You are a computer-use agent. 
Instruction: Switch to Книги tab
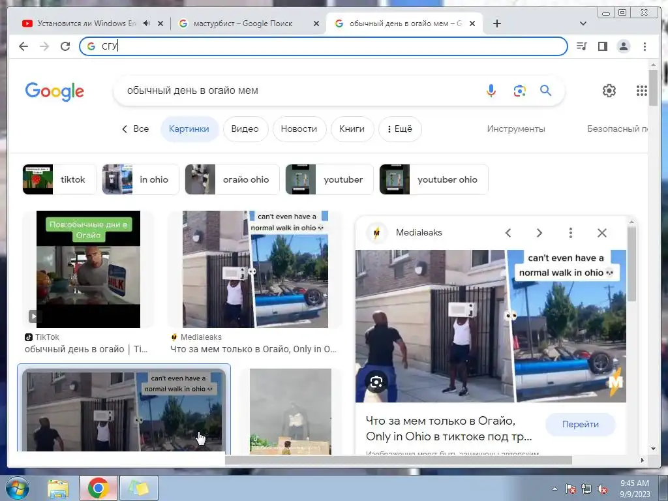point(352,129)
